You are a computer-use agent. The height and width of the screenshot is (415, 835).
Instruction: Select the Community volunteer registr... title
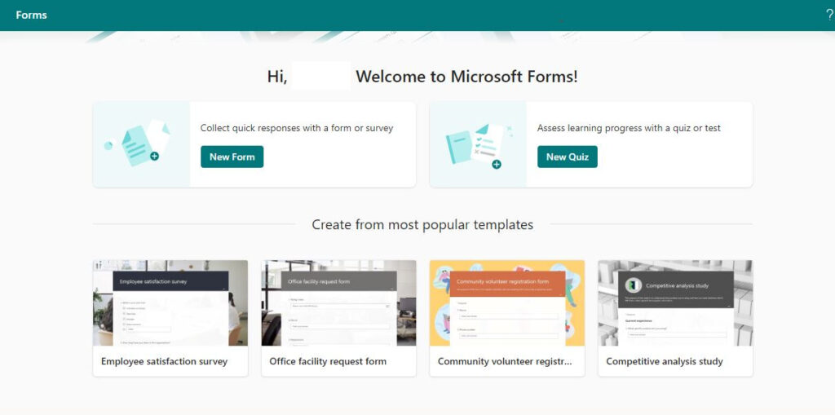click(x=505, y=361)
